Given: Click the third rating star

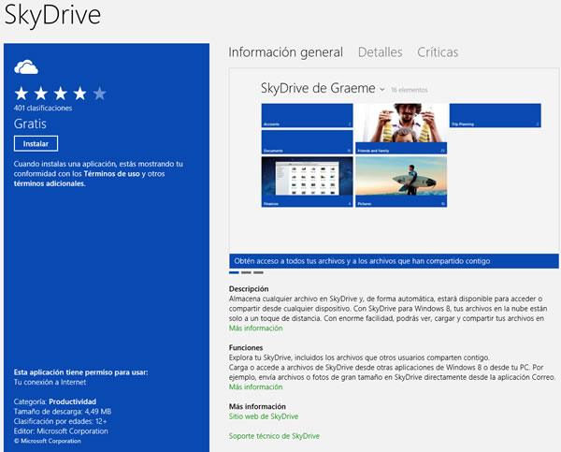Looking at the screenshot, I should (x=61, y=94).
